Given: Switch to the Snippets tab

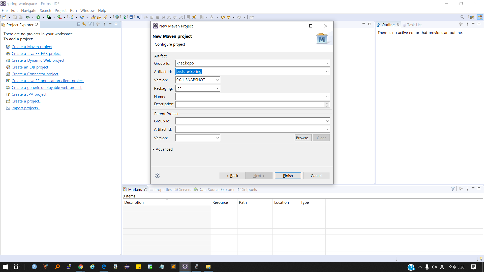Looking at the screenshot, I should click(x=247, y=189).
